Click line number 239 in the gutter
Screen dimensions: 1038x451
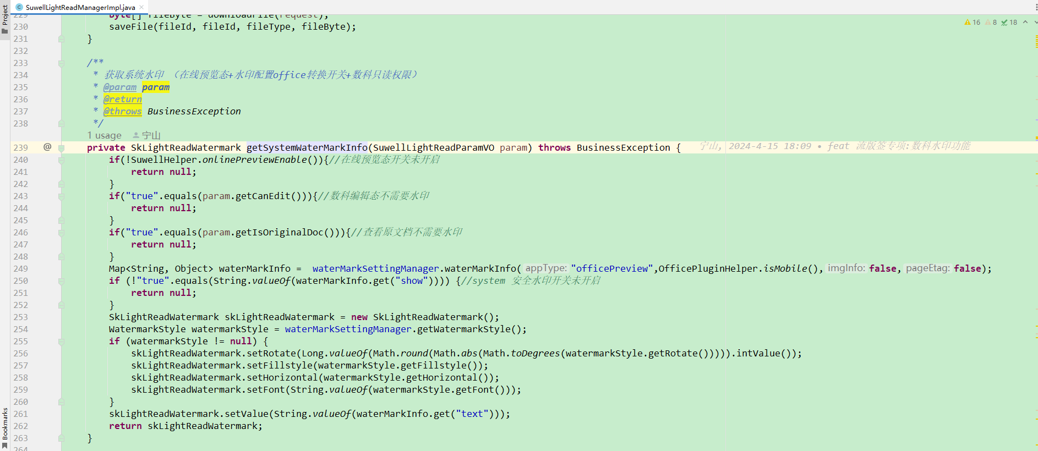click(x=21, y=147)
